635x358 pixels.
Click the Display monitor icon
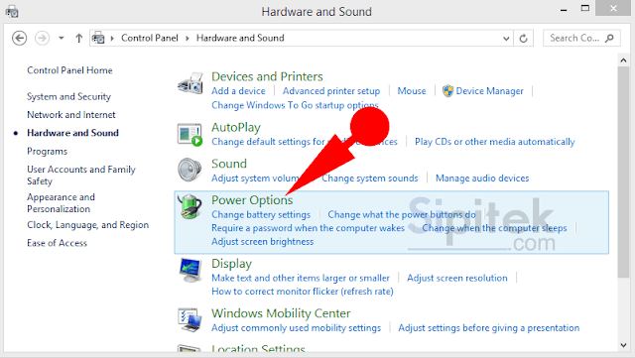pyautogui.click(x=190, y=270)
